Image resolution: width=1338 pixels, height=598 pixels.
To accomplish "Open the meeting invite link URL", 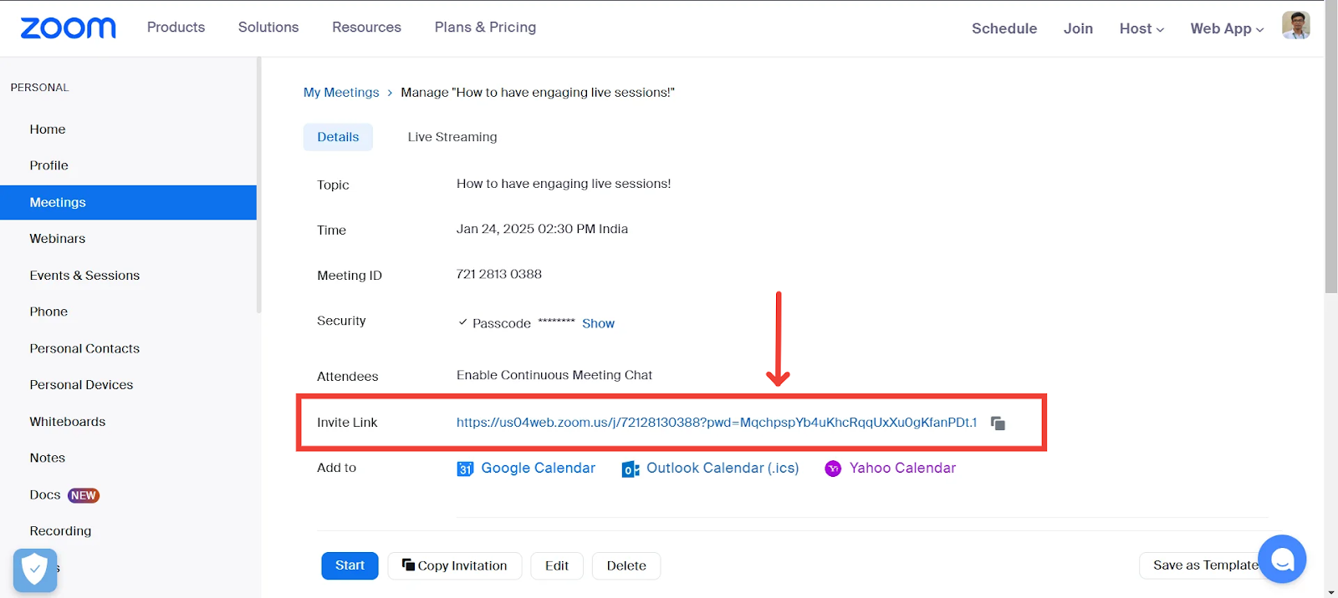I will click(x=716, y=423).
